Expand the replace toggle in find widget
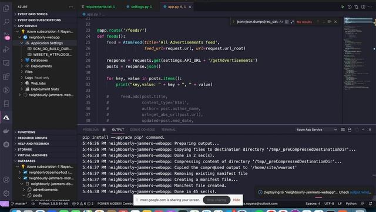The image size is (376, 212). coord(233,22)
